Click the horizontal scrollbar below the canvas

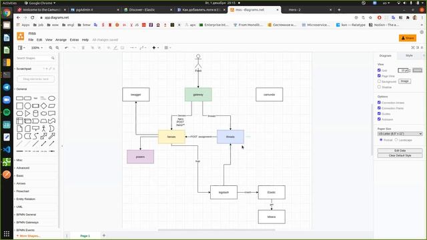[x=216, y=230]
